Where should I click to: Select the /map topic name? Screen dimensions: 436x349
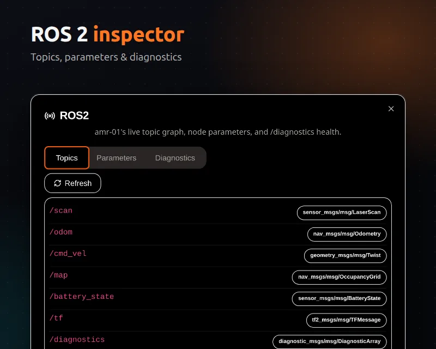(x=59, y=275)
